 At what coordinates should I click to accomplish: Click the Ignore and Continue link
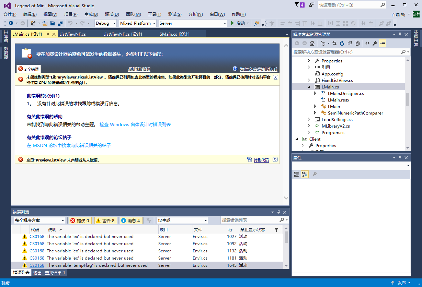click(x=139, y=69)
